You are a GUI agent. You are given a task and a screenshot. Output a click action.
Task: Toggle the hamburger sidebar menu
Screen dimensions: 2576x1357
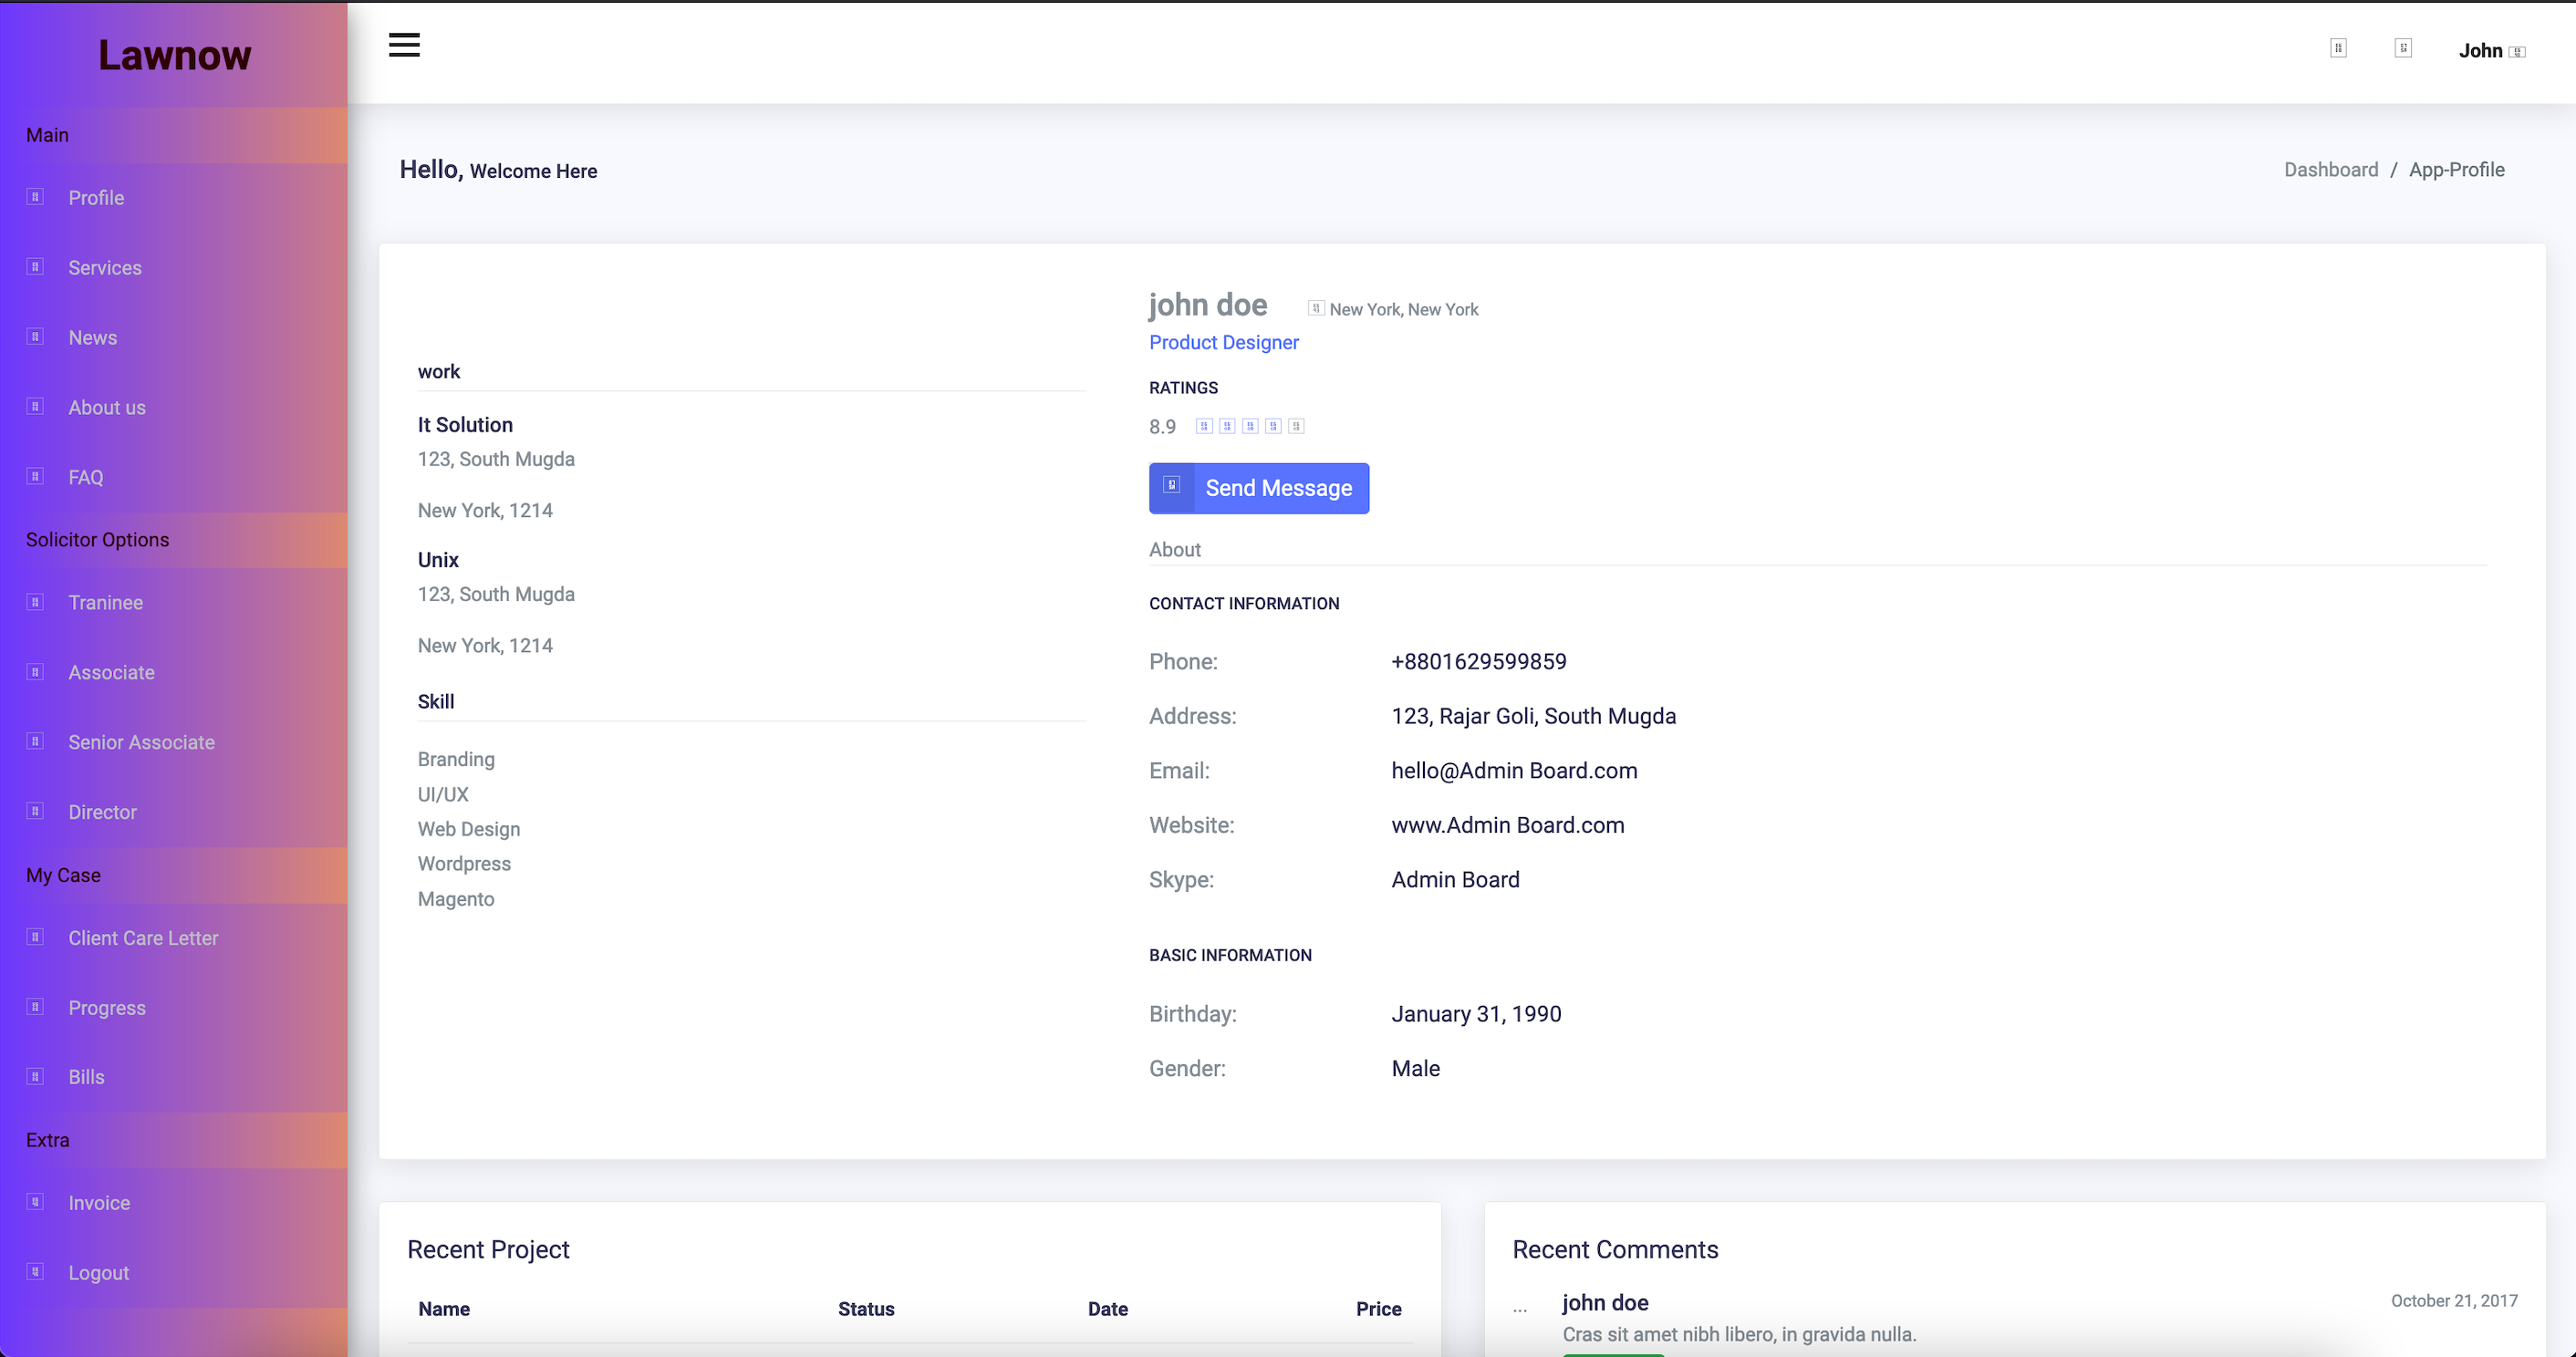click(404, 45)
